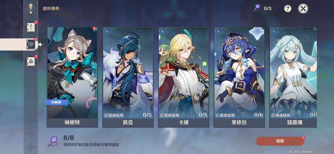This screenshot has height=154, width=334.
Task: Open the first sidebar quest book tab
Action: [31, 28]
